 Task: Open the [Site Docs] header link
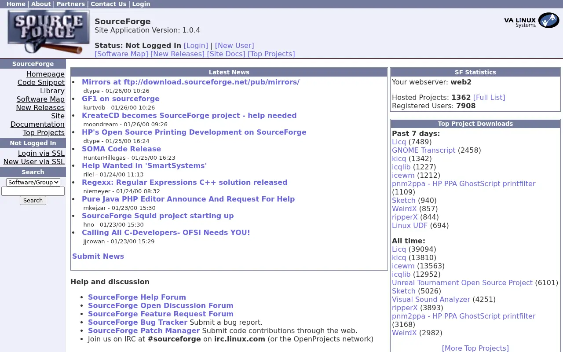point(226,54)
